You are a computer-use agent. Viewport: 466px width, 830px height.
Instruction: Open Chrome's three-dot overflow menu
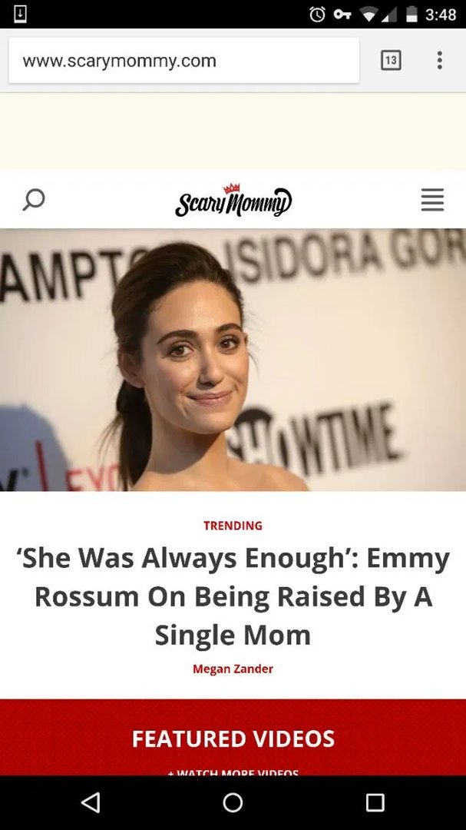coord(439,61)
